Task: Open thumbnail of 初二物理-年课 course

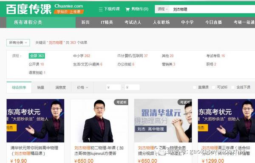Action: point(99,121)
